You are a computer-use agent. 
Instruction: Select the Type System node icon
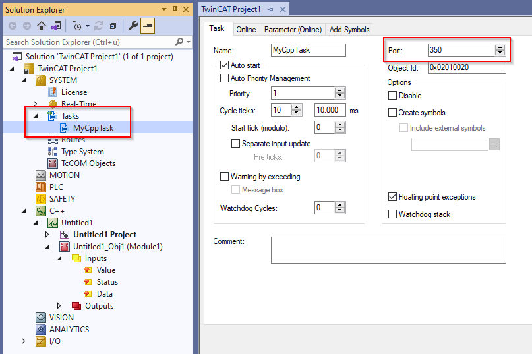coord(53,152)
